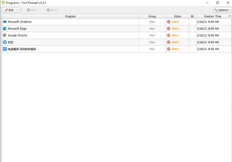Click the Fort Firewall title bar icon
The width and height of the screenshot is (232, 162).
(x=3, y=3)
